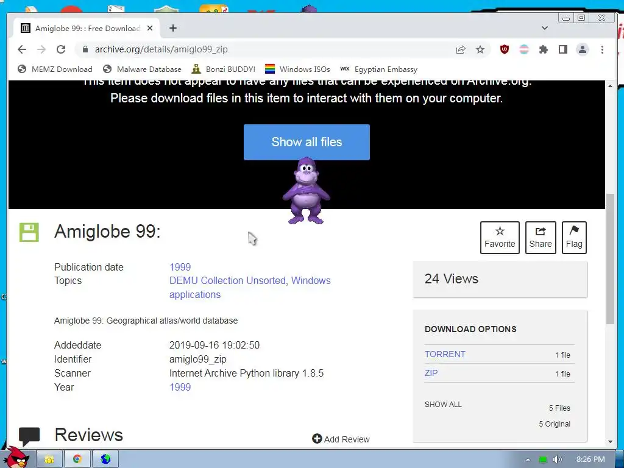Open the uBlock Origin extension
Viewport: 624px width, 468px height.
(x=504, y=49)
